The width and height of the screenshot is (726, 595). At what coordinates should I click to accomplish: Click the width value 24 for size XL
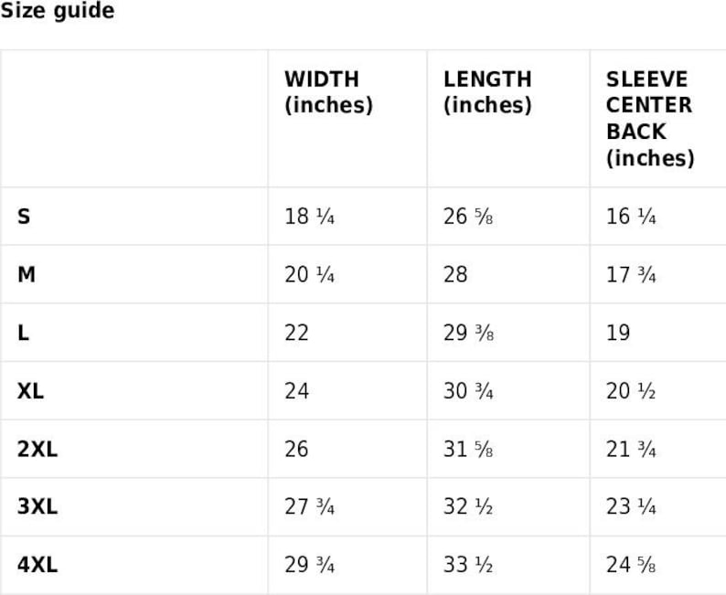296,391
